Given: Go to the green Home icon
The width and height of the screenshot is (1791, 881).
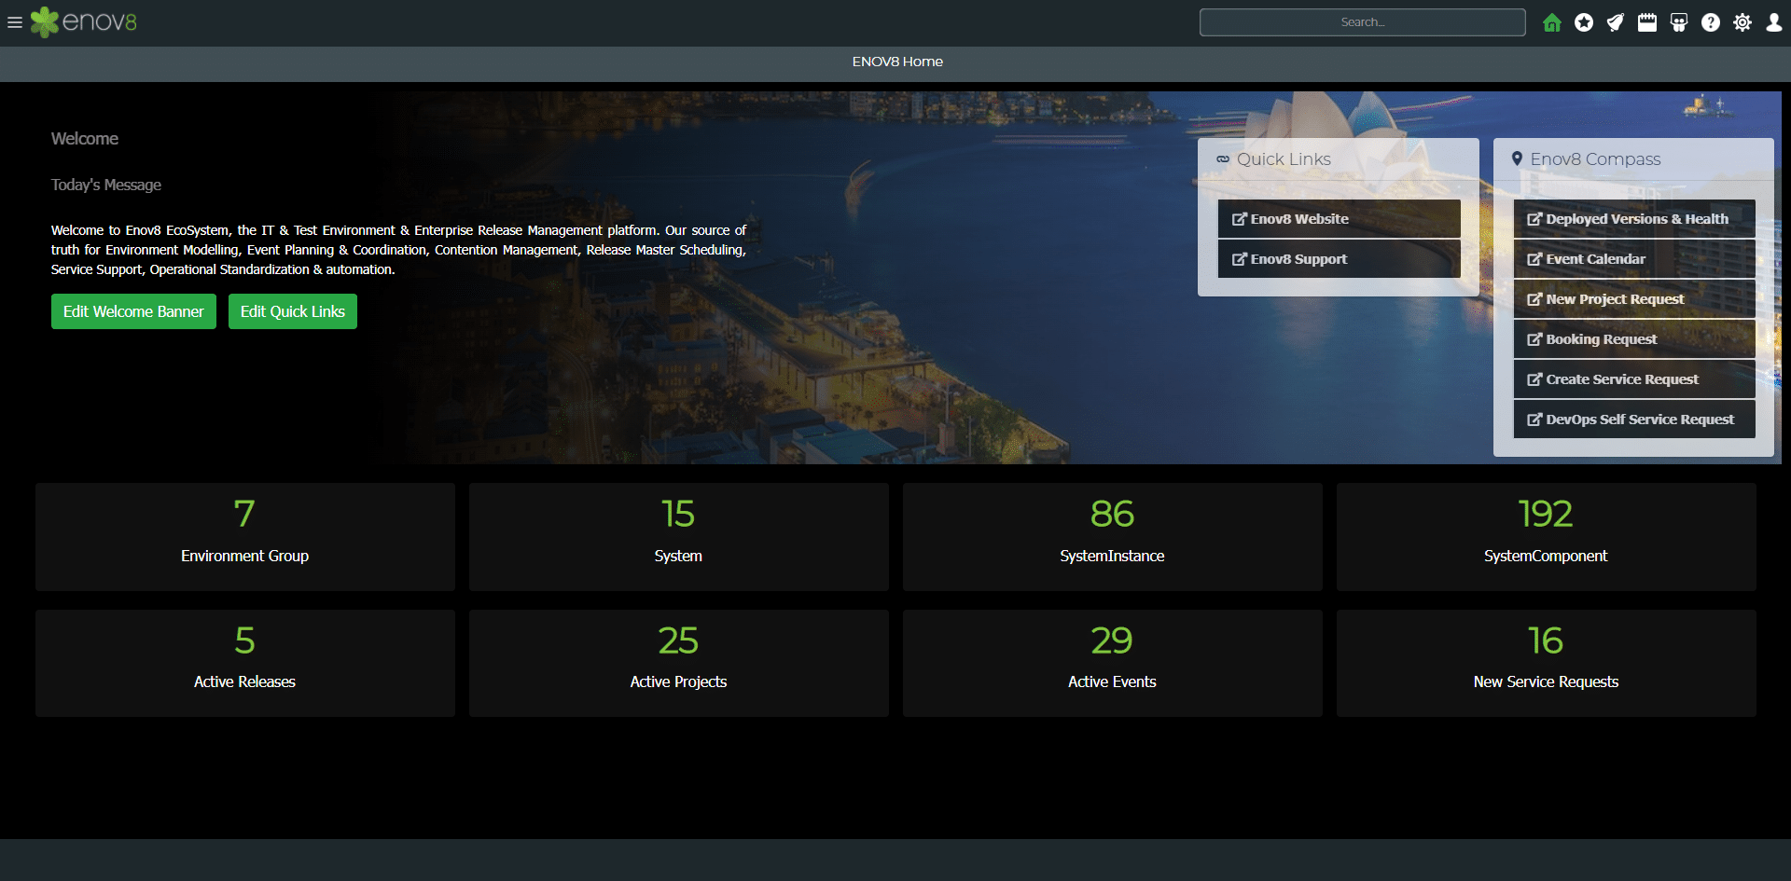Looking at the screenshot, I should [1552, 22].
